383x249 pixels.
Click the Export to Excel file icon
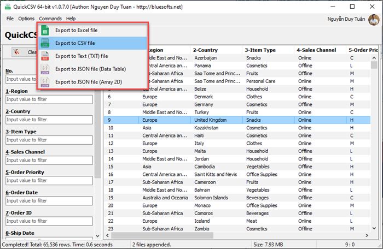pos(45,31)
